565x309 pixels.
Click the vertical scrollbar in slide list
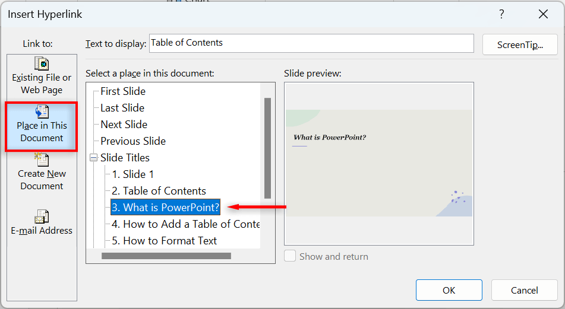(x=267, y=148)
